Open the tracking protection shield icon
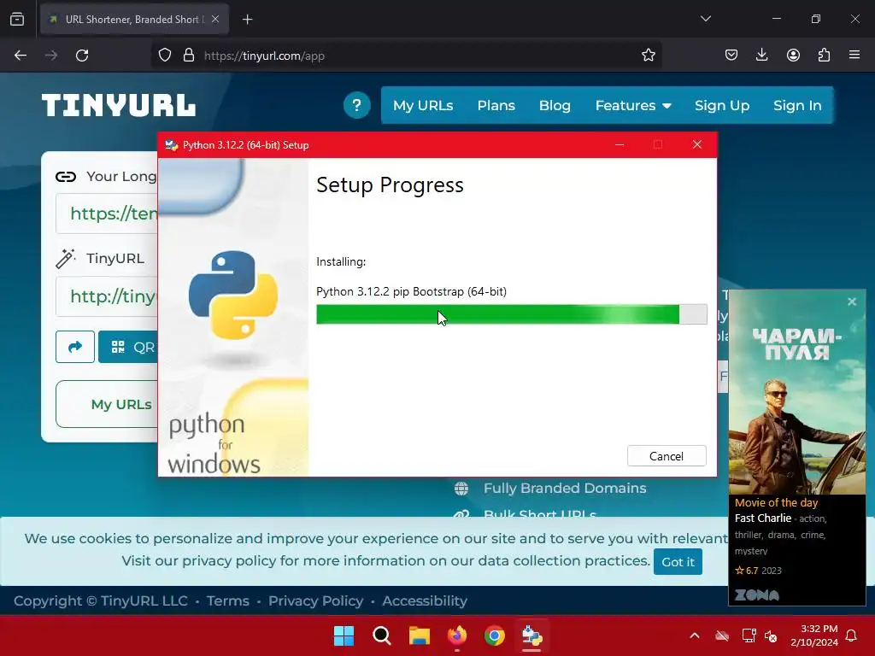 click(x=165, y=56)
